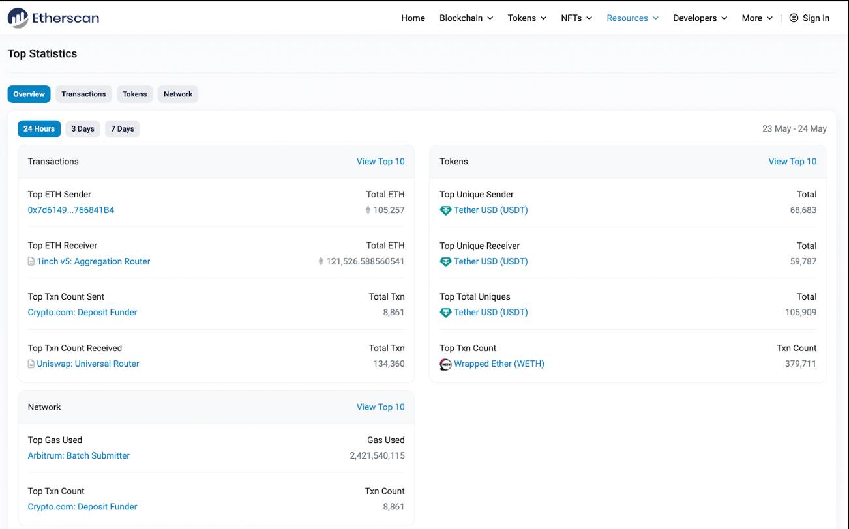Click the 2,421,540,115 gas used value
Viewport: 849px width, 529px height.
pos(377,456)
